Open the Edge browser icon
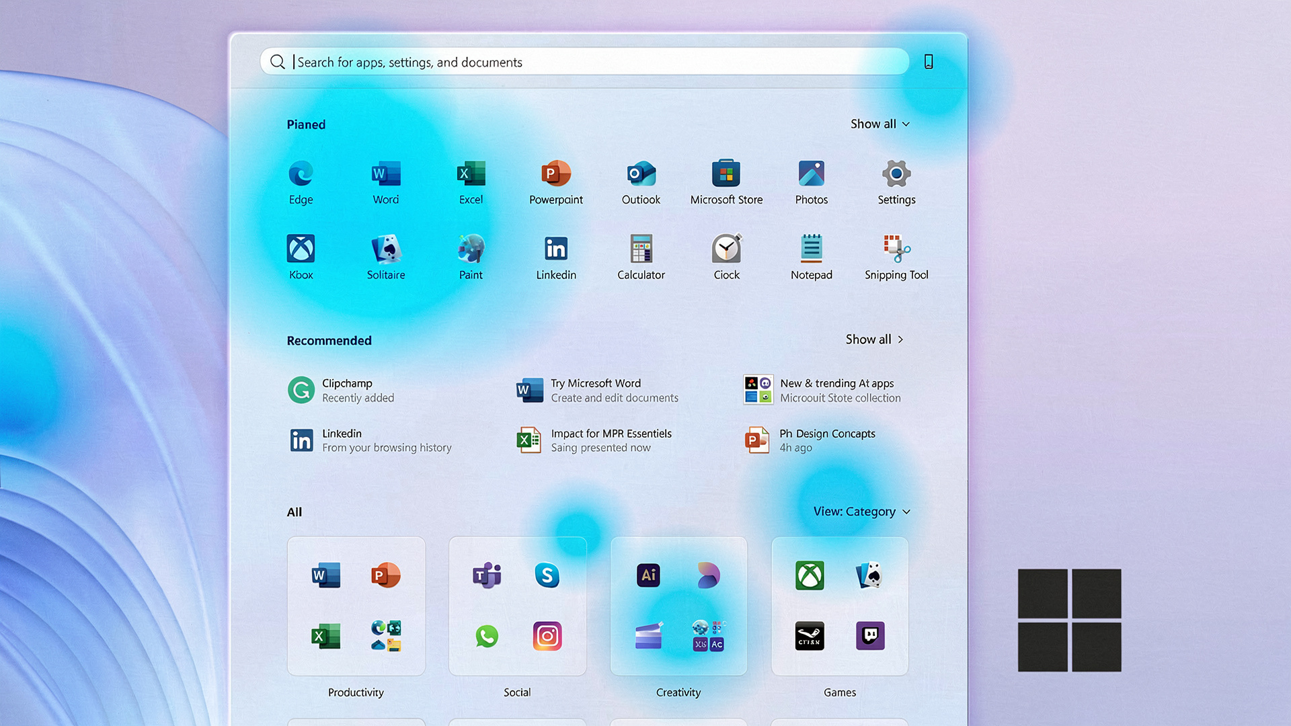1291x726 pixels. 301,174
